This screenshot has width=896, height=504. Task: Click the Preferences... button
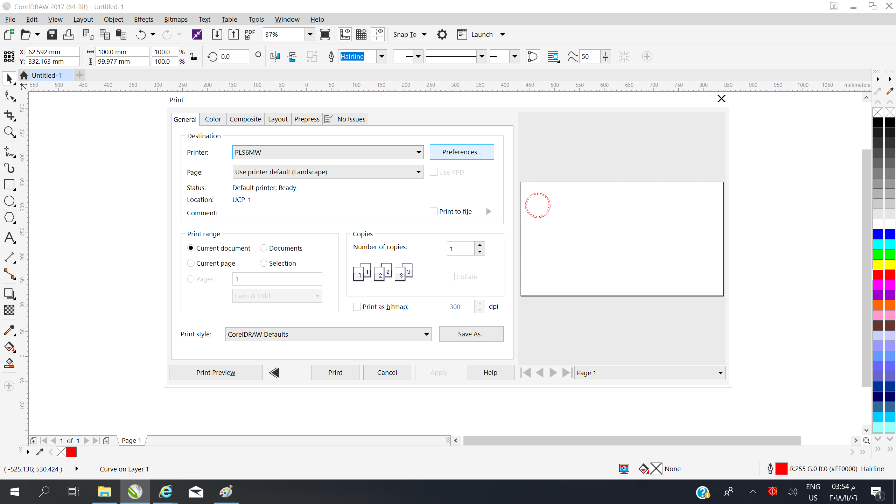tap(462, 152)
